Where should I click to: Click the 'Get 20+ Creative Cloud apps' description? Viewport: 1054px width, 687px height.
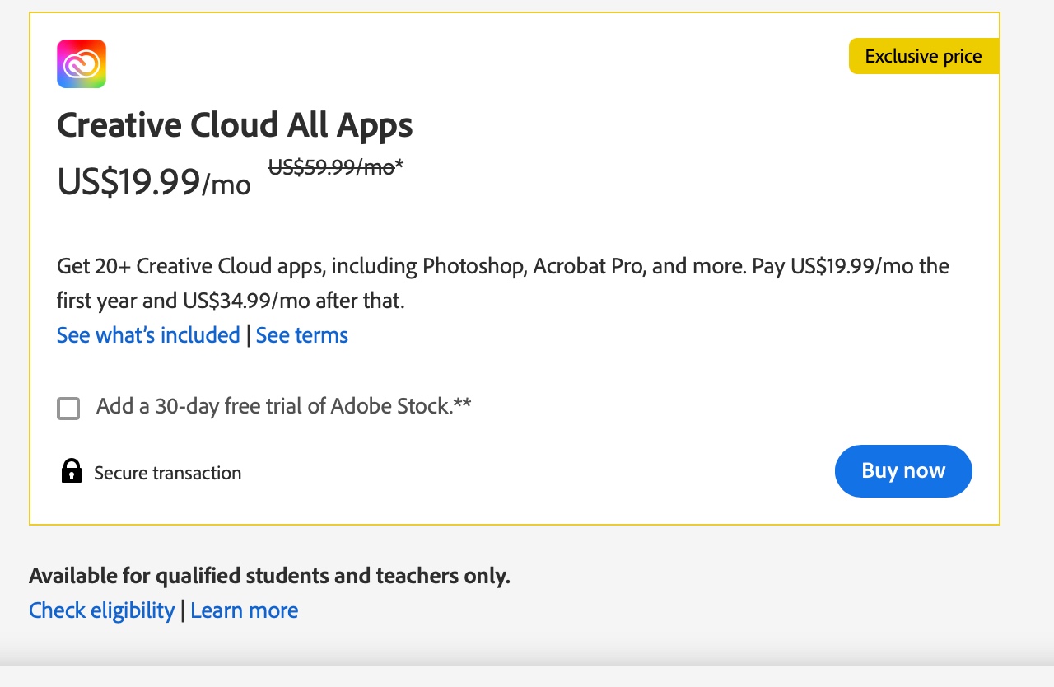point(503,283)
